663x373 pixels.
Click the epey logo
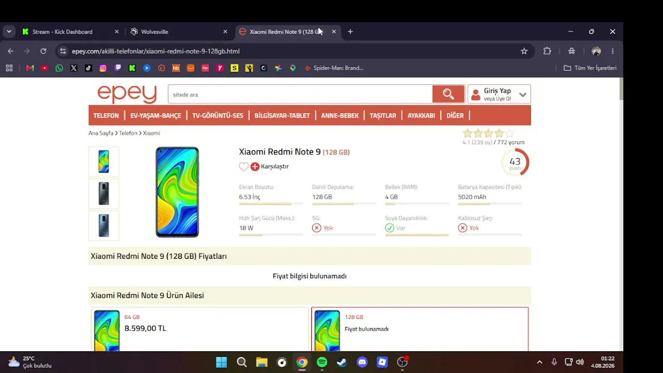pos(127,94)
